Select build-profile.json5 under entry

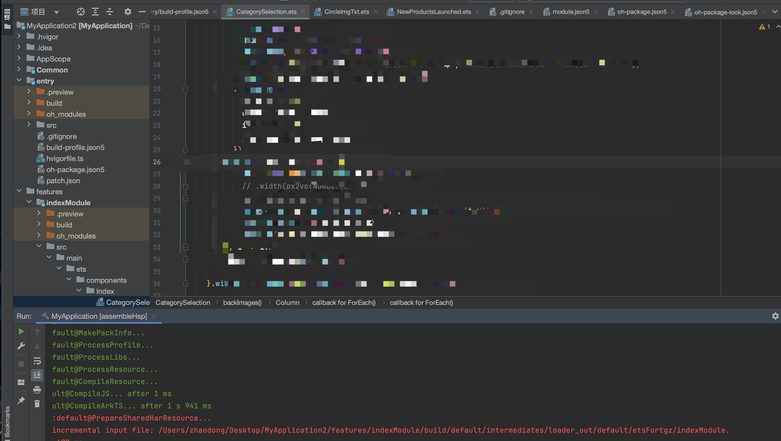[75, 147]
